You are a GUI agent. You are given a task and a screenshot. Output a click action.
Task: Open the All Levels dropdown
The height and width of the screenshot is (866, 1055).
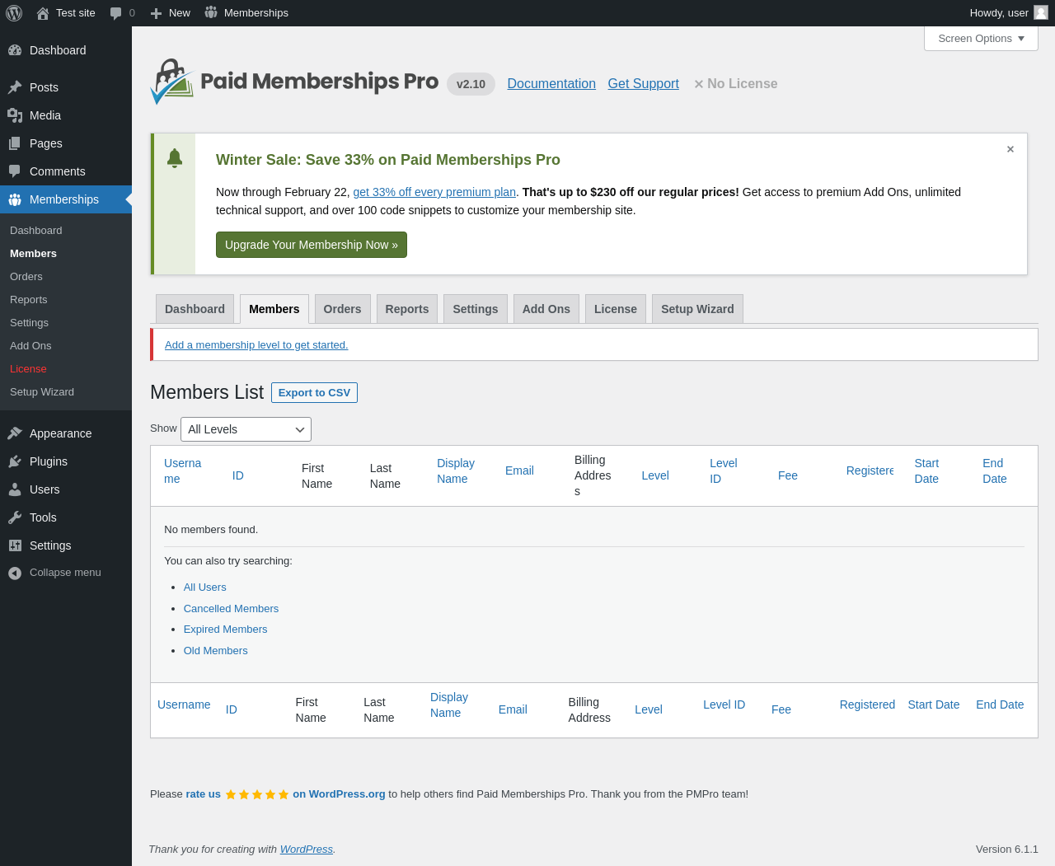tap(246, 429)
